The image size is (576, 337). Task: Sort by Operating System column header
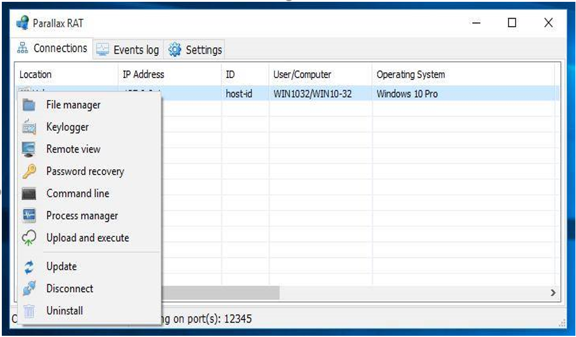[x=463, y=75]
